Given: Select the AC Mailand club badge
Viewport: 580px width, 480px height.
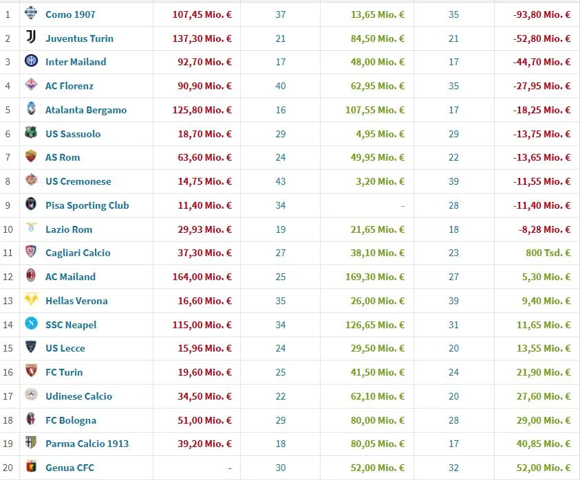Looking at the screenshot, I should pyautogui.click(x=31, y=275).
